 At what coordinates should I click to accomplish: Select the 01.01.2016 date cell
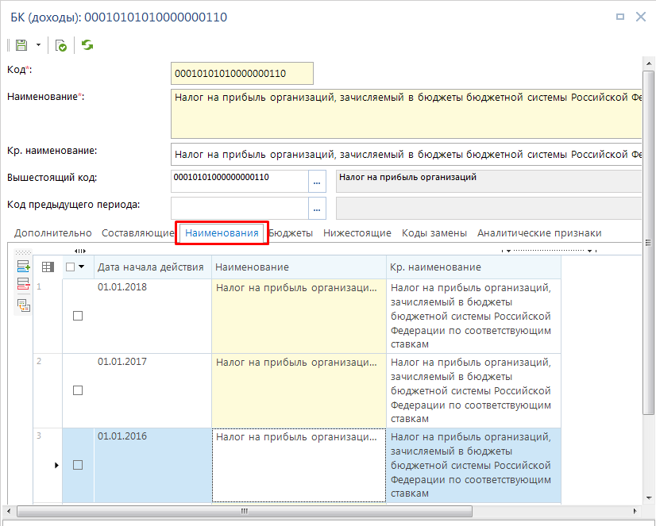click(x=152, y=465)
